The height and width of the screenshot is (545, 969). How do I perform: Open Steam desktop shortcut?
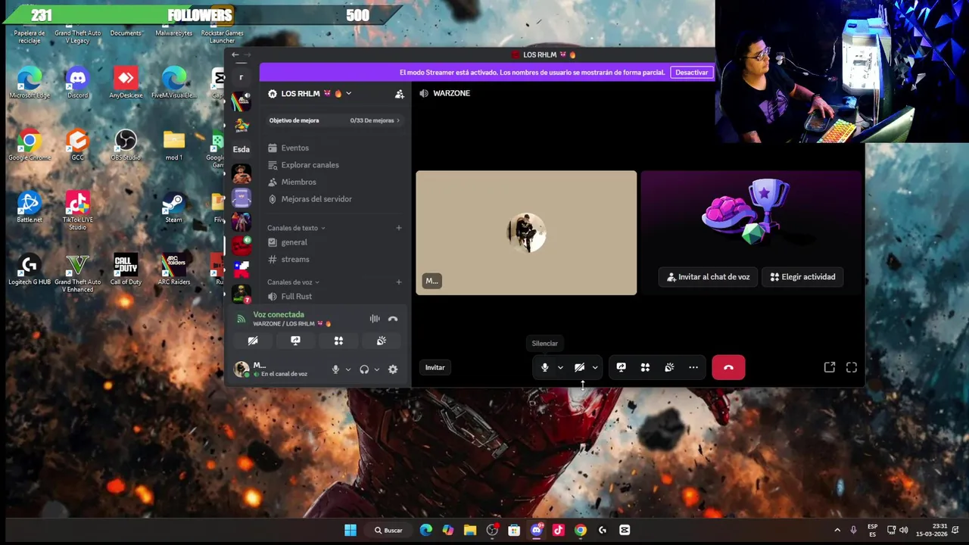pos(173,207)
